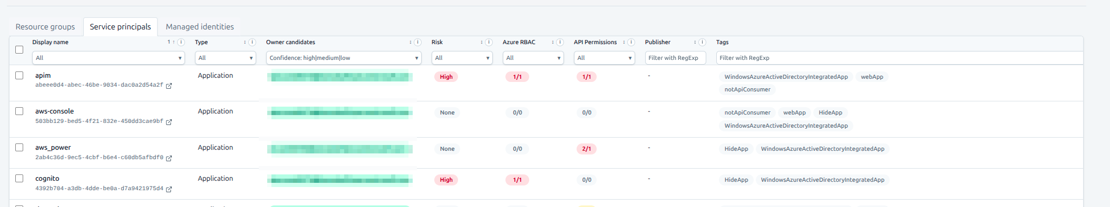The image size is (1110, 207).
Task: Click apim's API Permissions 1/1 badge
Action: point(587,77)
